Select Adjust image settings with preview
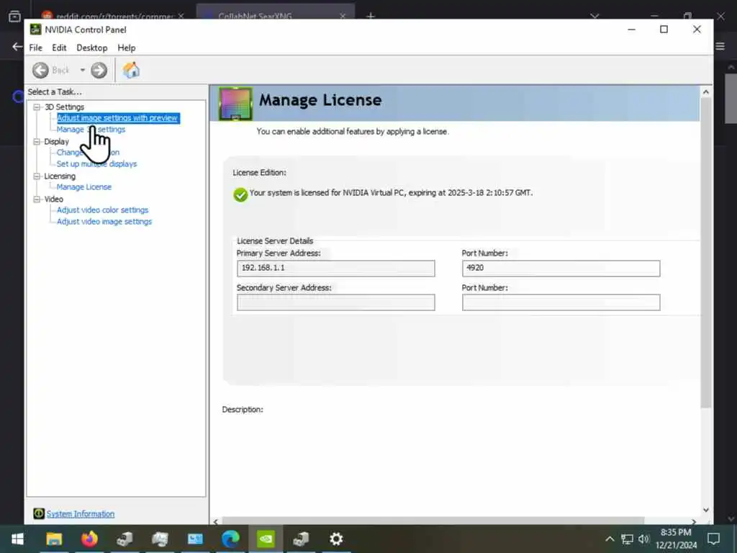 click(x=118, y=118)
